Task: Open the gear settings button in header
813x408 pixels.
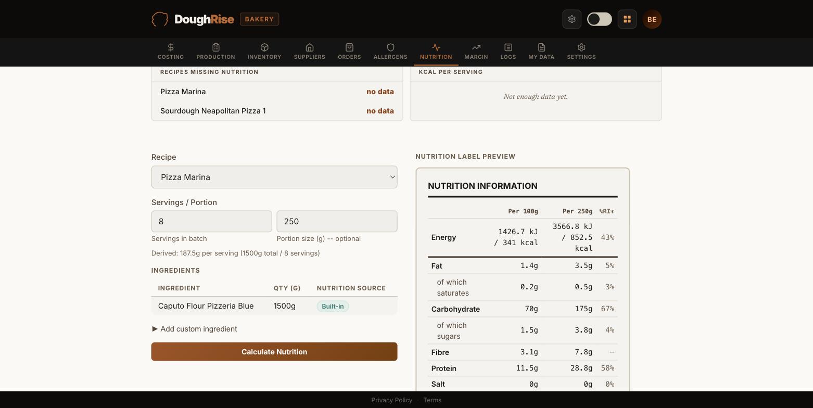Action: (x=571, y=19)
